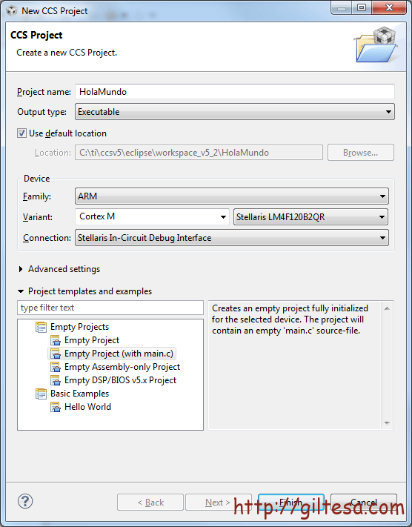Screen dimensions: 412x527
Task: Select Empty Assembly-only Project template
Action: pyautogui.click(x=122, y=367)
